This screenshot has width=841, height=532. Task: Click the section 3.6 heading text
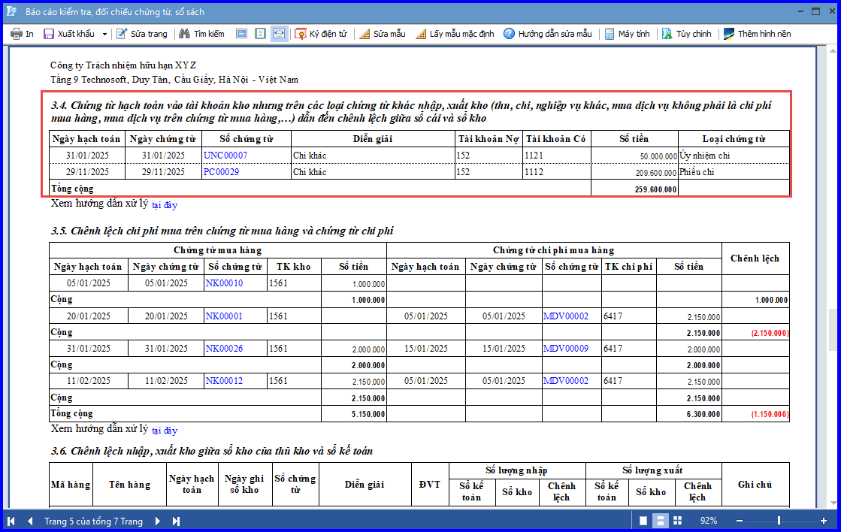212,451
